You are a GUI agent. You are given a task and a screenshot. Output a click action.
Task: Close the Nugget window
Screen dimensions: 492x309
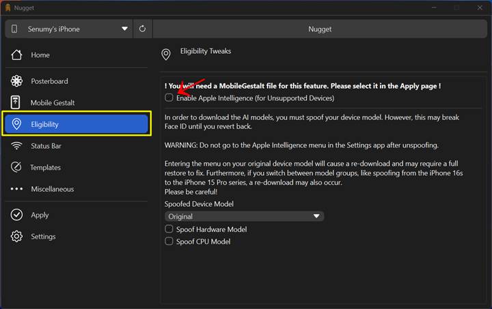coord(480,8)
